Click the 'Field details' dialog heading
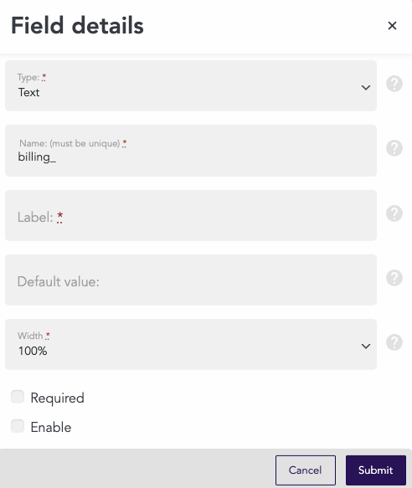This screenshot has height=488, width=412. click(77, 25)
